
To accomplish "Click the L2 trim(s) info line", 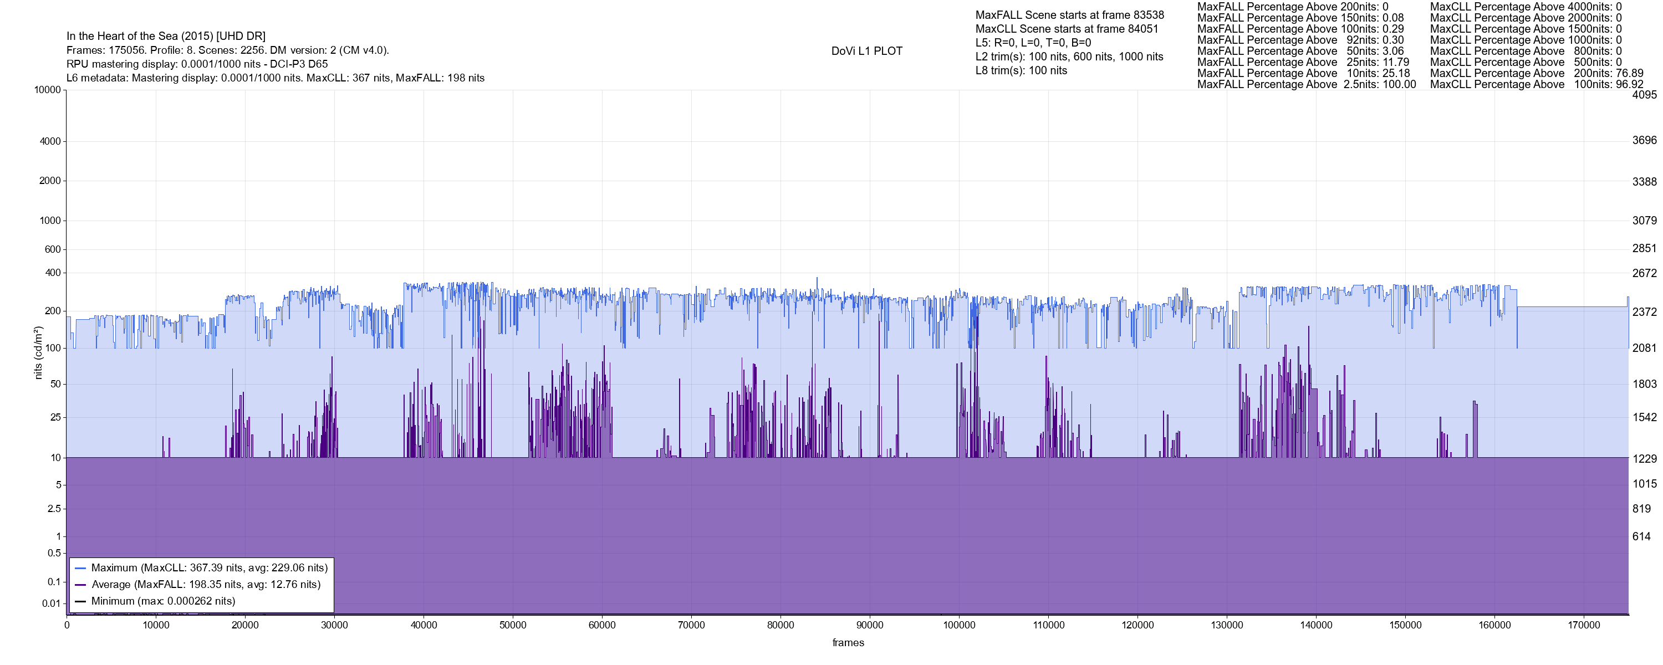I will pos(1069,57).
